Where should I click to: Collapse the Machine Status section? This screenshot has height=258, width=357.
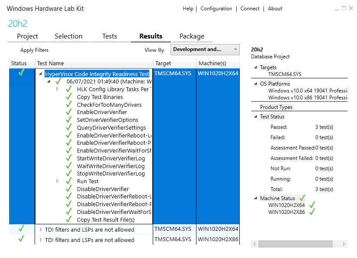(256, 198)
